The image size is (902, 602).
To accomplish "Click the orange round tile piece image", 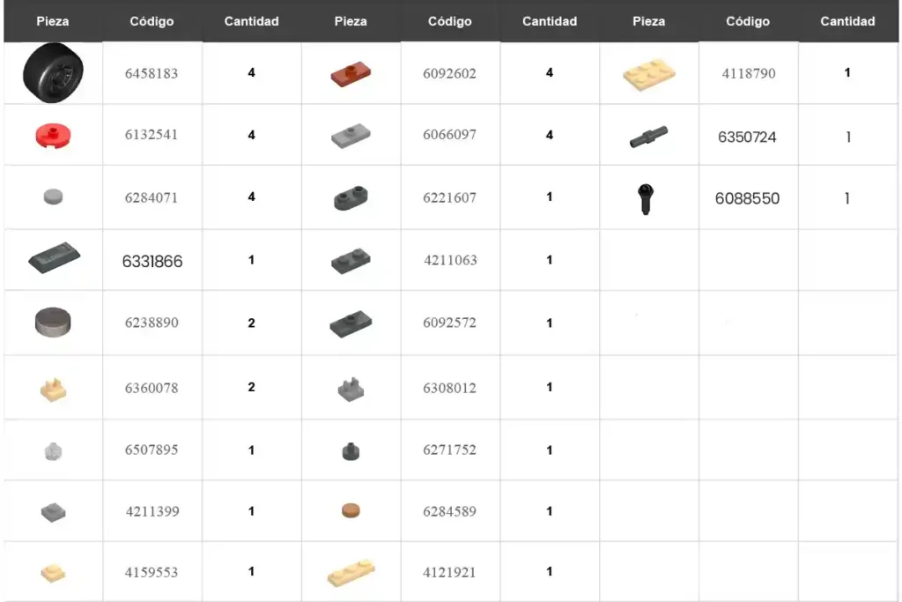I will point(351,510).
